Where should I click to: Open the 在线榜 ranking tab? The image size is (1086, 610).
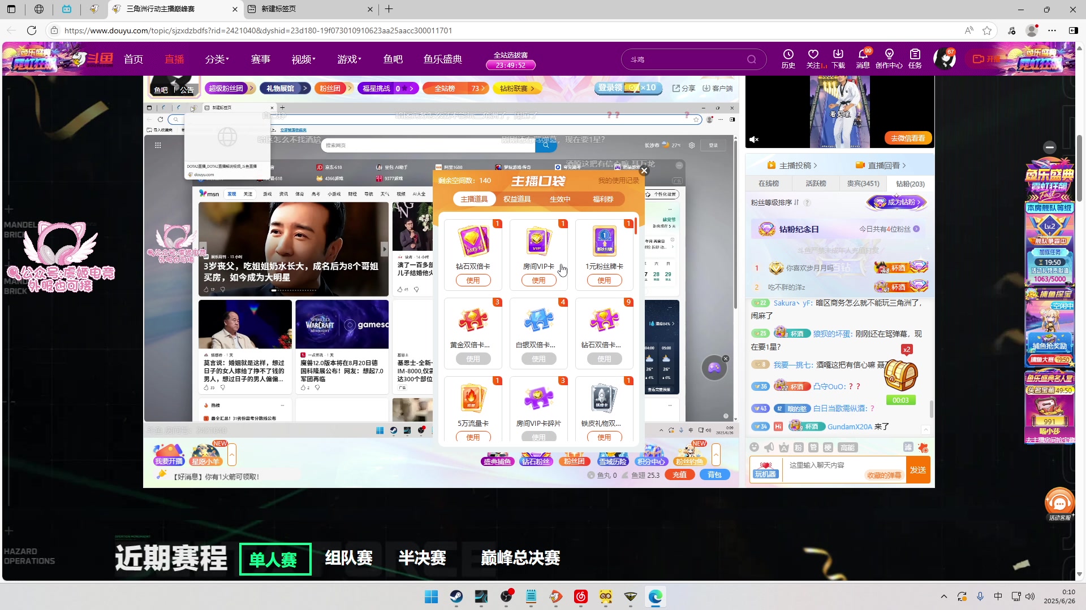(x=769, y=184)
